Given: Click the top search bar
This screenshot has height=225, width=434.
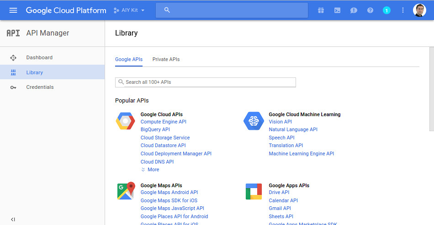Looking at the screenshot, I should pos(232,10).
